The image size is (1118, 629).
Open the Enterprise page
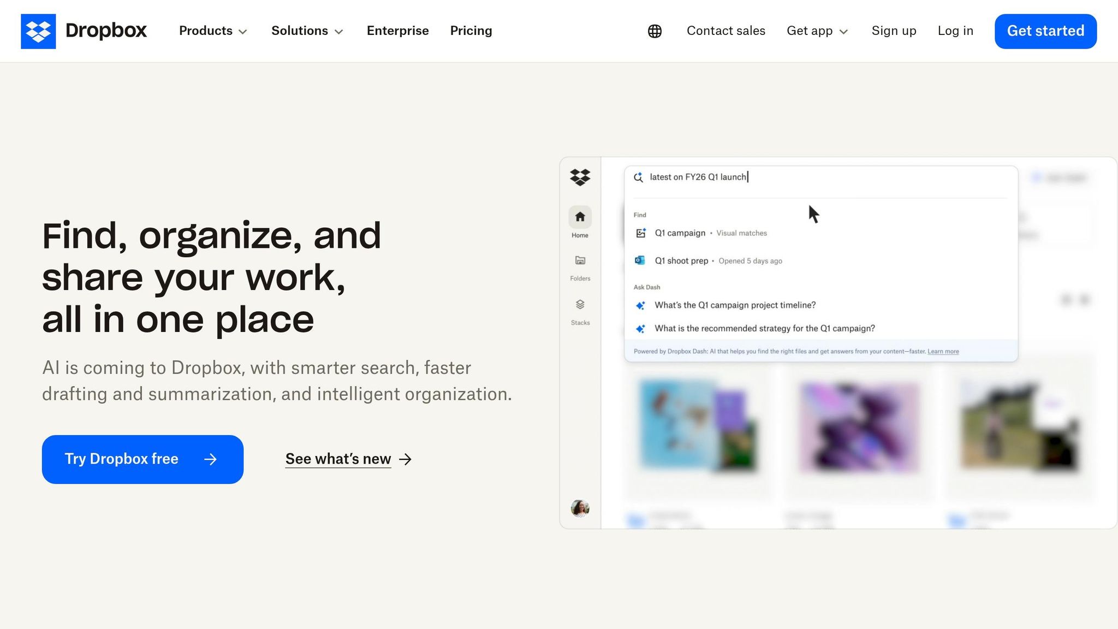(x=397, y=31)
